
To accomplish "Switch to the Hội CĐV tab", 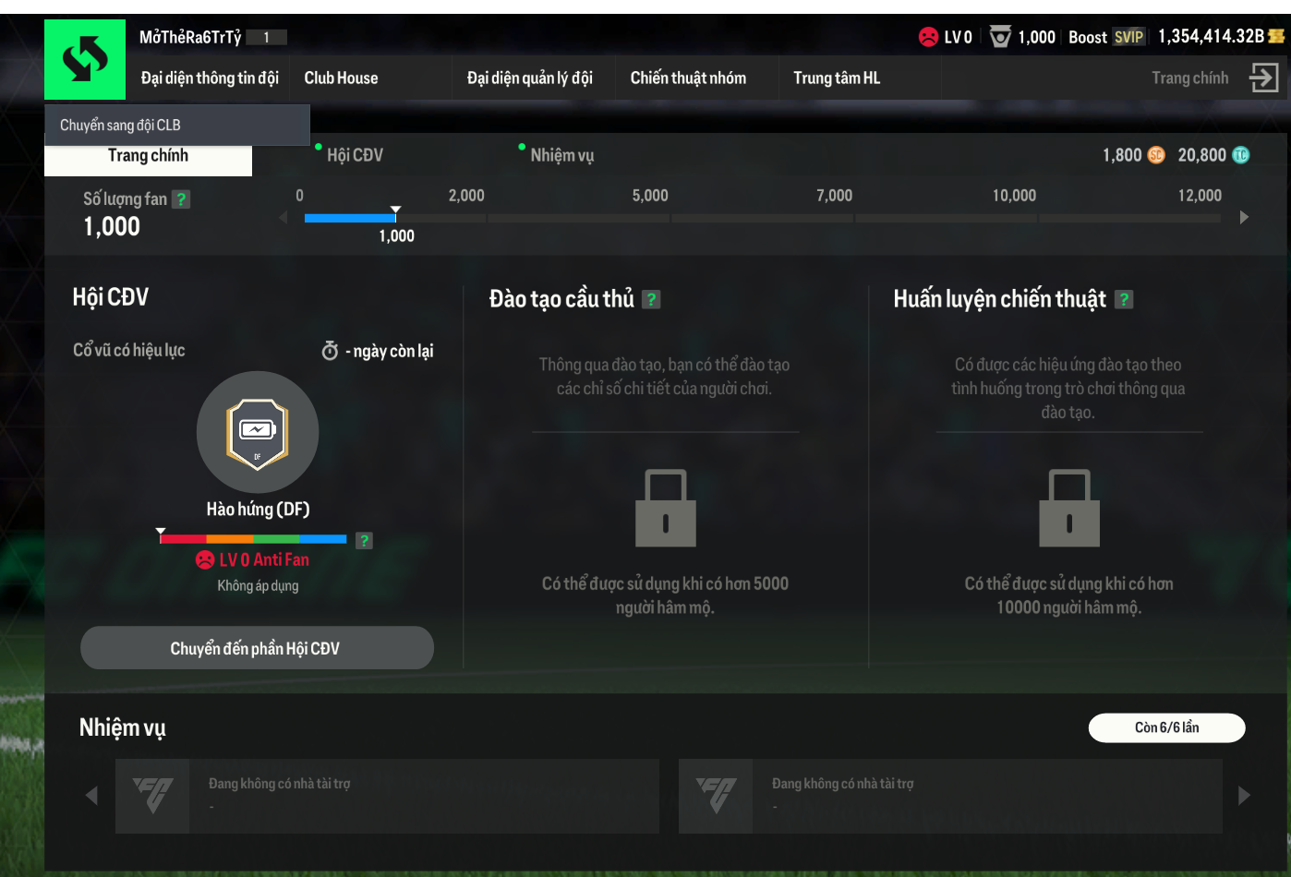I will (355, 155).
